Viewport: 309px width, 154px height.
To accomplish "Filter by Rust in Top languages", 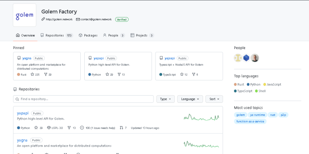I will point(239,84).
